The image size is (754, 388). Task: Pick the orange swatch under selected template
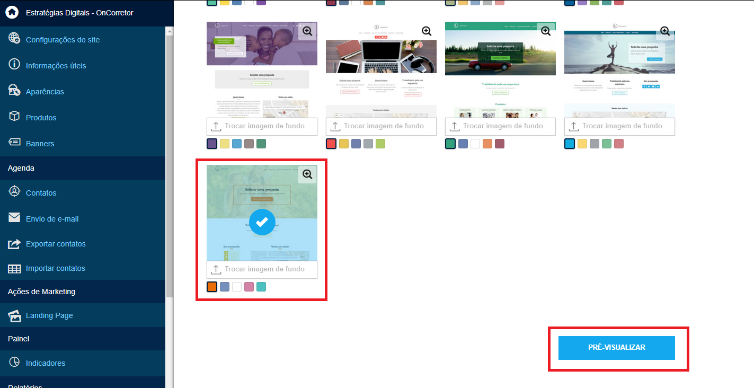212,287
